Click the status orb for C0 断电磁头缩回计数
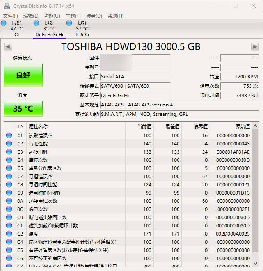The image size is (263, 271). tap(9, 217)
